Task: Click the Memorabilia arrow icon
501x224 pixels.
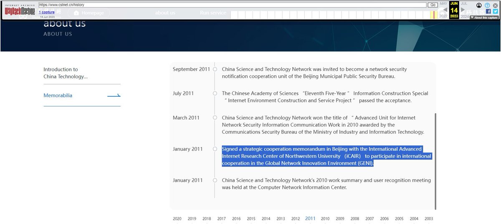Action: 114,96
